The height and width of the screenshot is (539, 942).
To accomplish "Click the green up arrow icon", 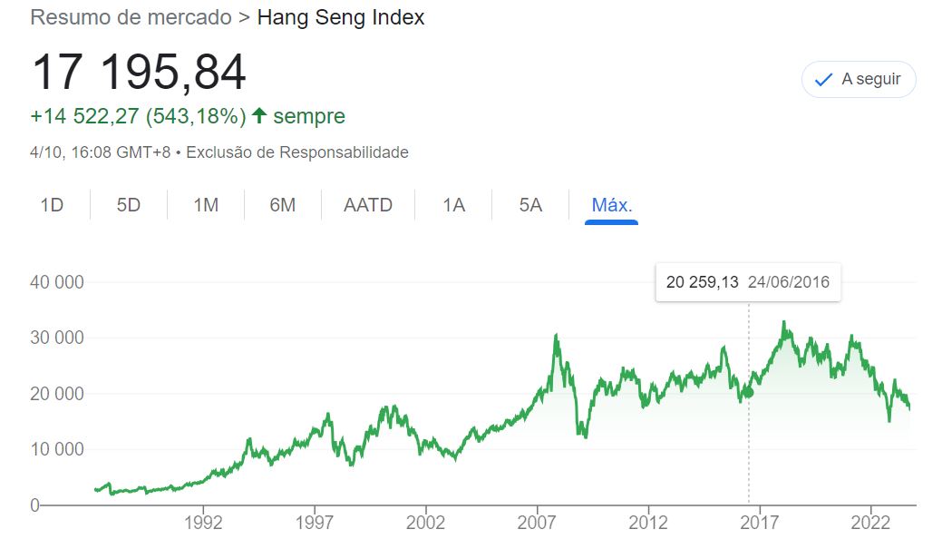I will (x=259, y=116).
